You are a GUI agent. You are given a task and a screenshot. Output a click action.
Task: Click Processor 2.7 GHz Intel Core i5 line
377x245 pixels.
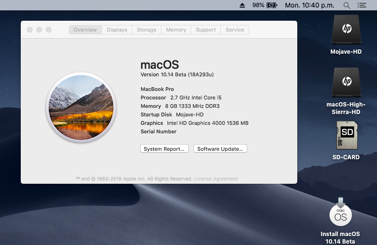coord(181,98)
